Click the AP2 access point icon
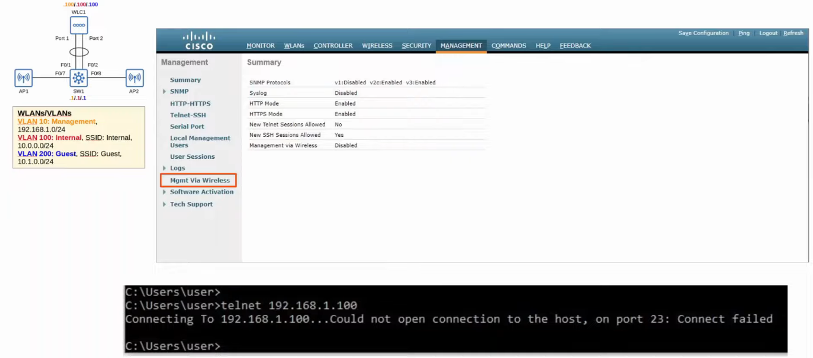Screen dimensions: 813x358 pyautogui.click(x=135, y=78)
